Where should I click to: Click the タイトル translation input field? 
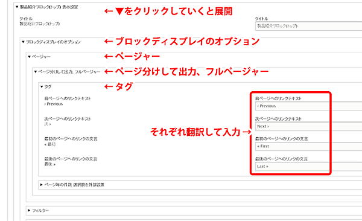coord(308,26)
